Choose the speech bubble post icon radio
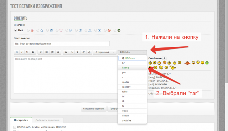 coord(67,30)
